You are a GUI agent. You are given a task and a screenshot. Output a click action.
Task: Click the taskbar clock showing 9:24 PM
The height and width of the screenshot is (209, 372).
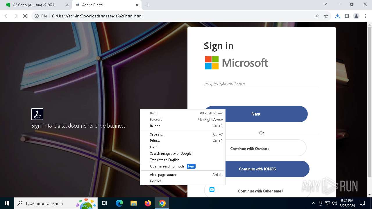point(347,203)
